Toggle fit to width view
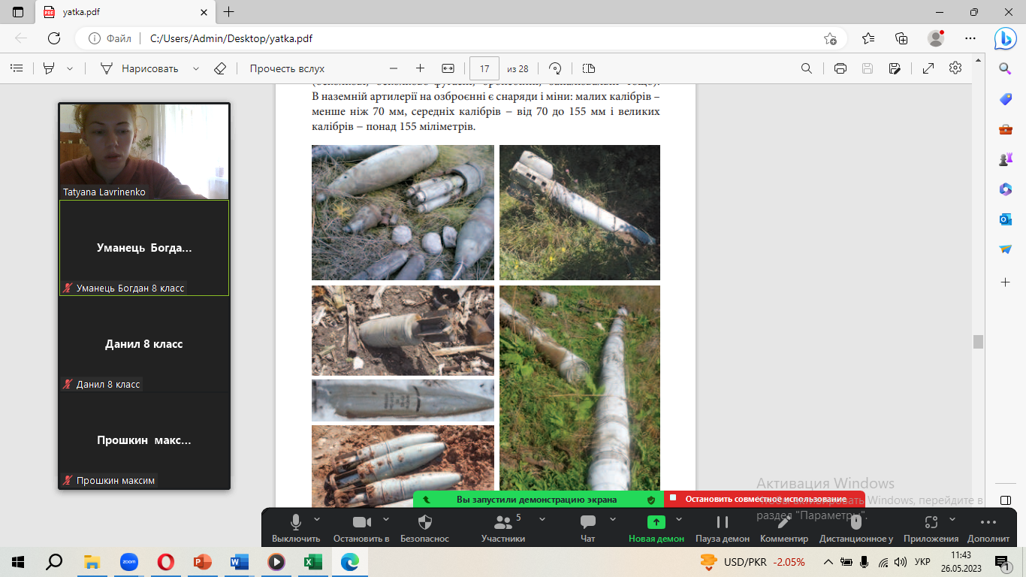The width and height of the screenshot is (1026, 577). tap(448, 68)
